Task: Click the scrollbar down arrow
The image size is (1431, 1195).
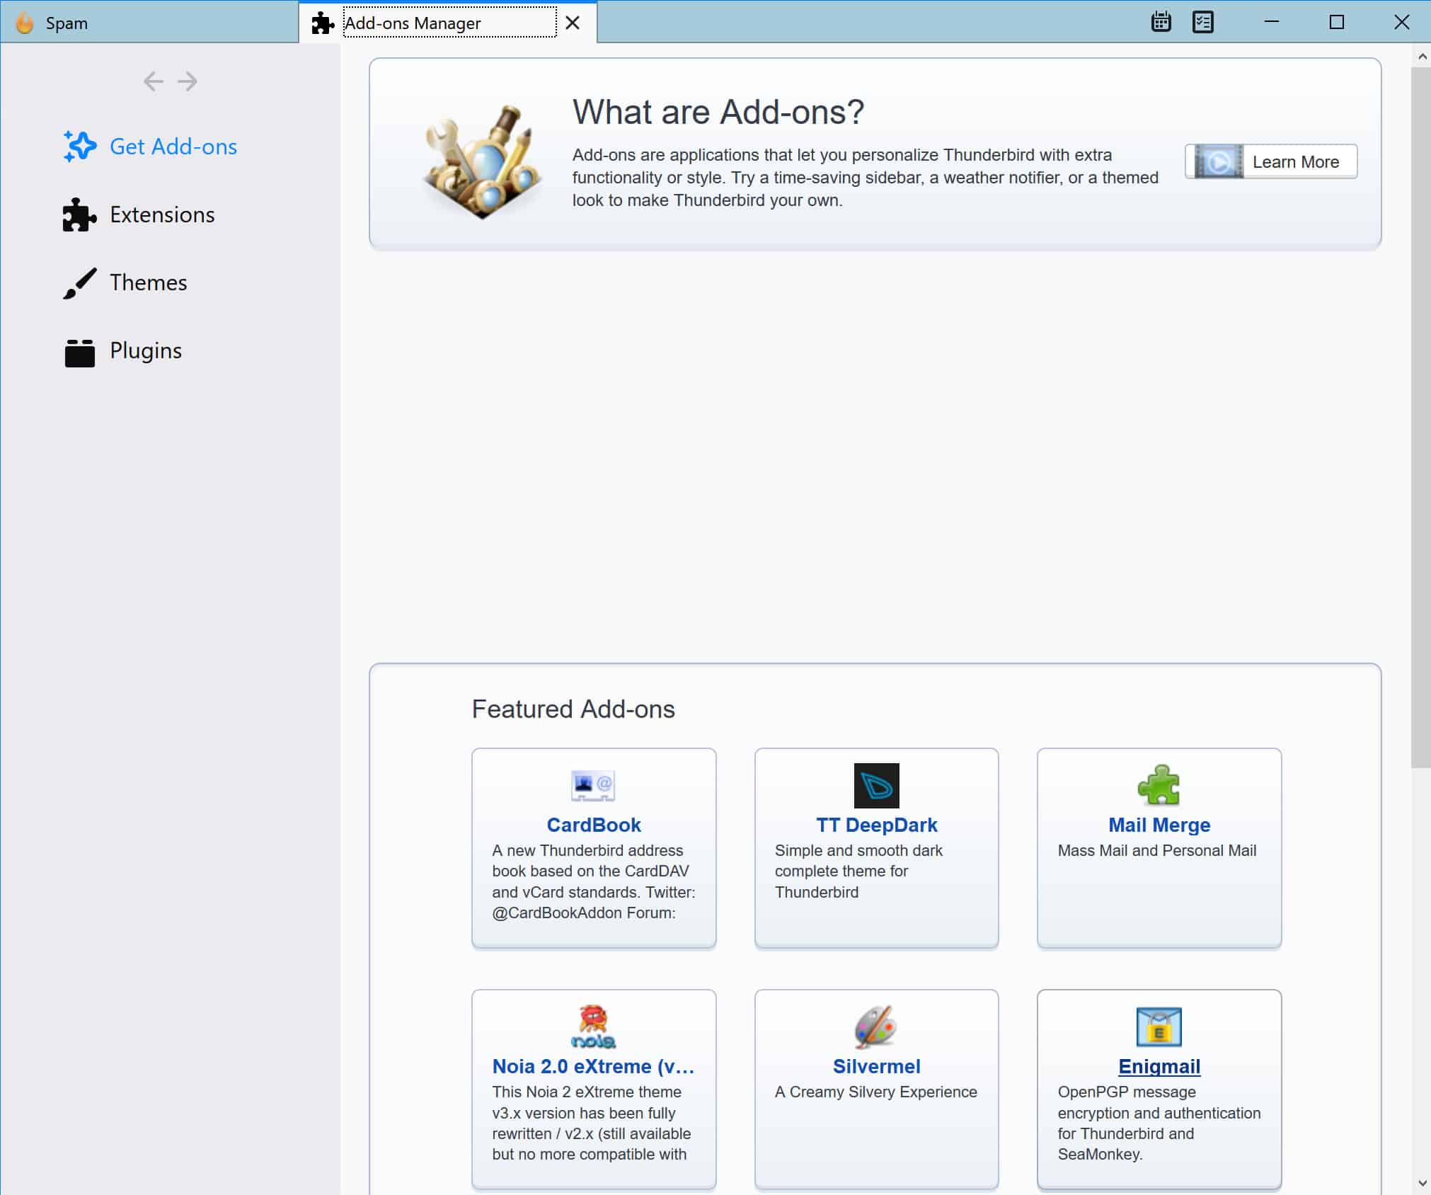Action: tap(1421, 1182)
